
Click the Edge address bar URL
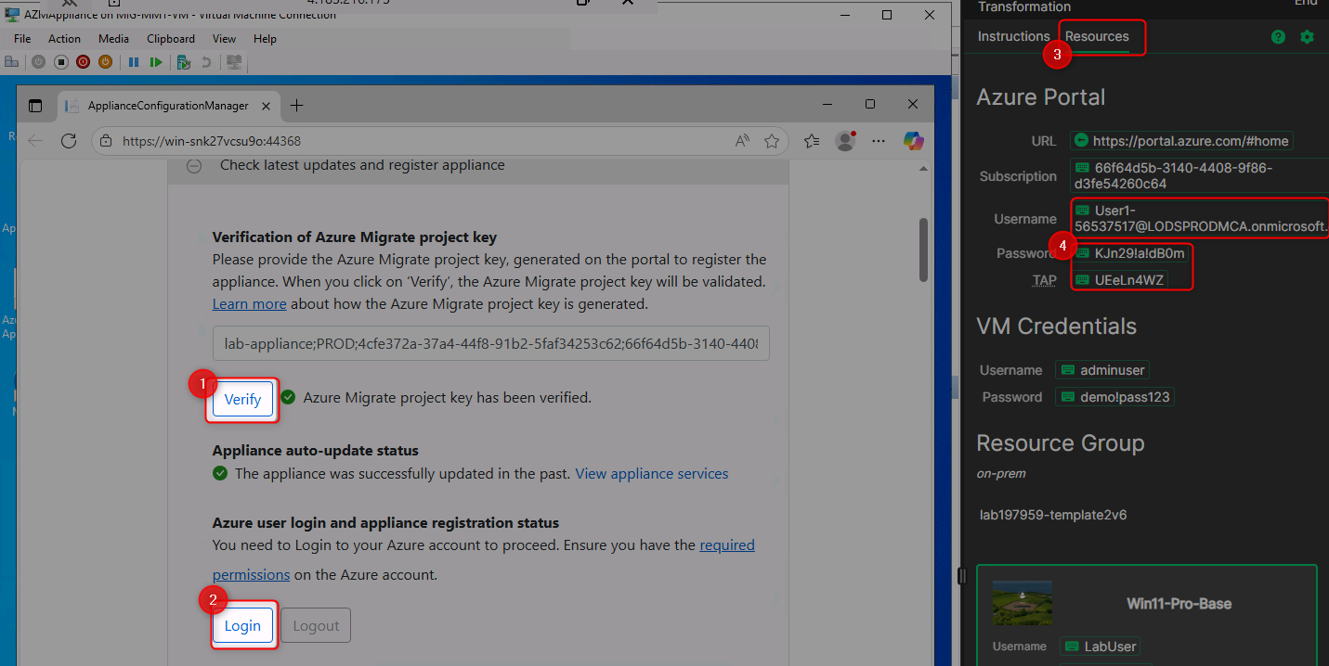tap(212, 141)
